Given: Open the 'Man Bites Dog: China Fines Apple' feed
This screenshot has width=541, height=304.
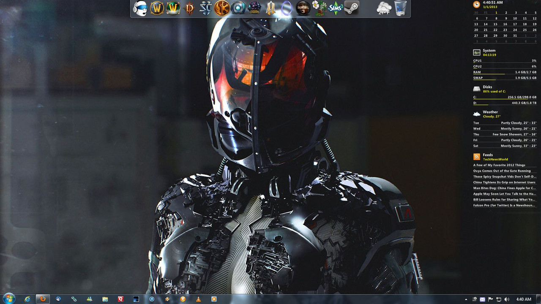Looking at the screenshot, I should 505,188.
